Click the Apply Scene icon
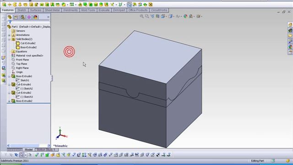293x165 pixels. pyautogui.click(x=190, y=16)
